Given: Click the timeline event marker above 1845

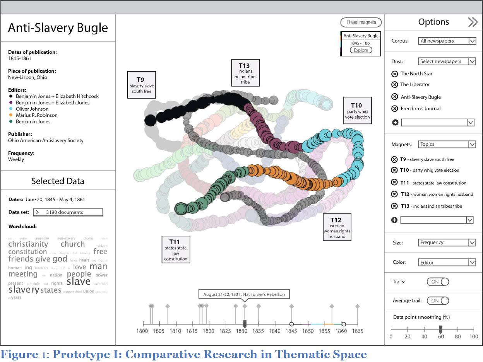Looking at the screenshot, I should [x=291, y=306].
